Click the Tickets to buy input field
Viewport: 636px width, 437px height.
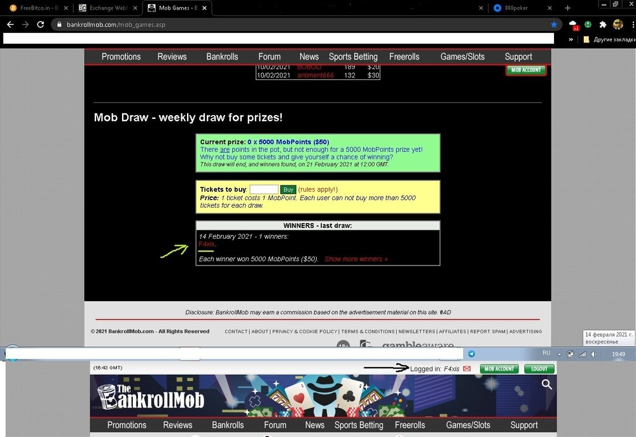click(x=264, y=189)
